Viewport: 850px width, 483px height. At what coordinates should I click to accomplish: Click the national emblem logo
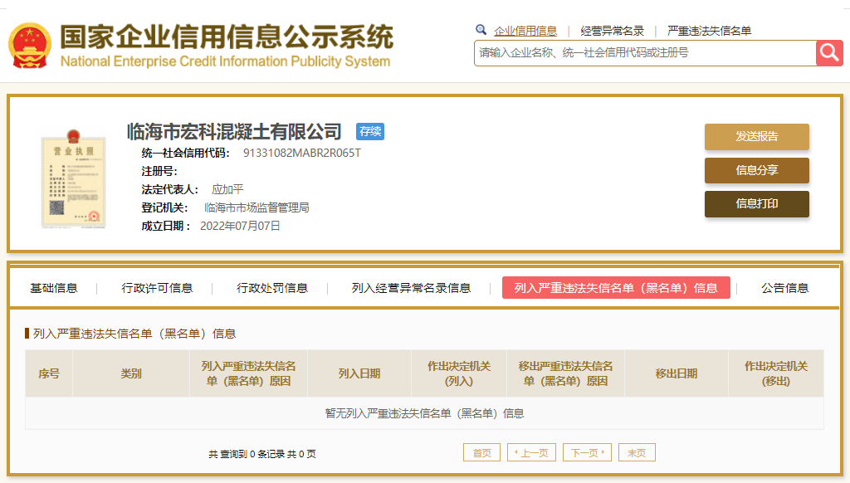click(30, 46)
